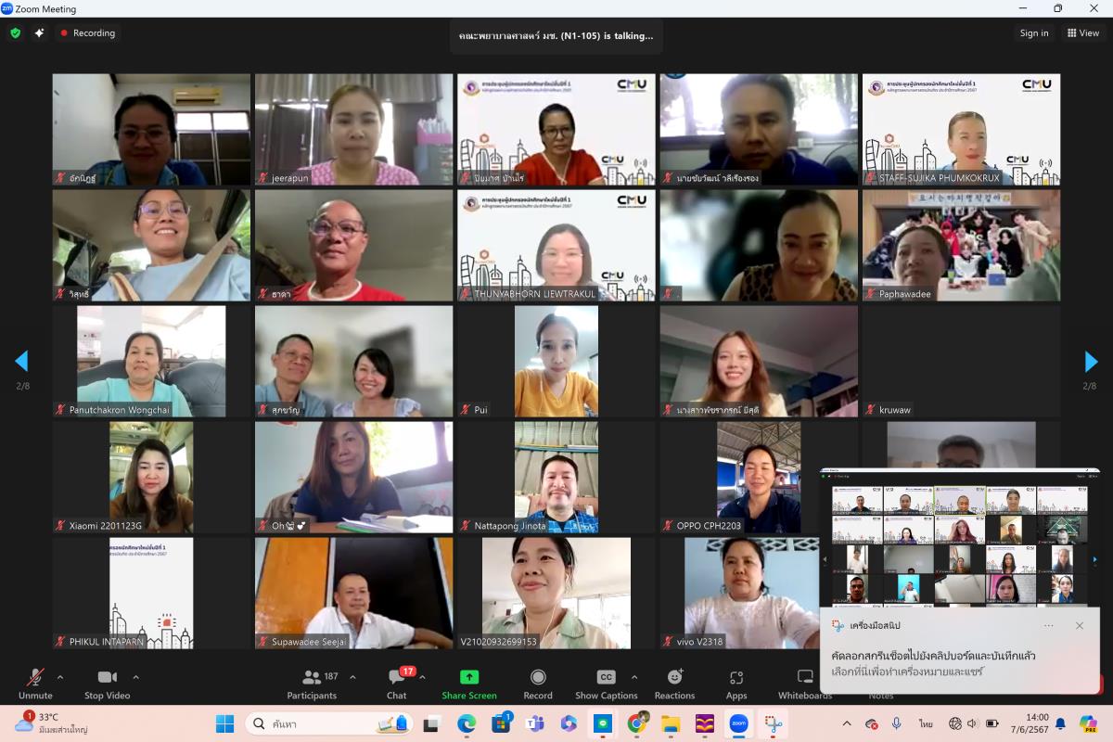
Task: Open the weather widget showing 33°C
Action: click(51, 723)
